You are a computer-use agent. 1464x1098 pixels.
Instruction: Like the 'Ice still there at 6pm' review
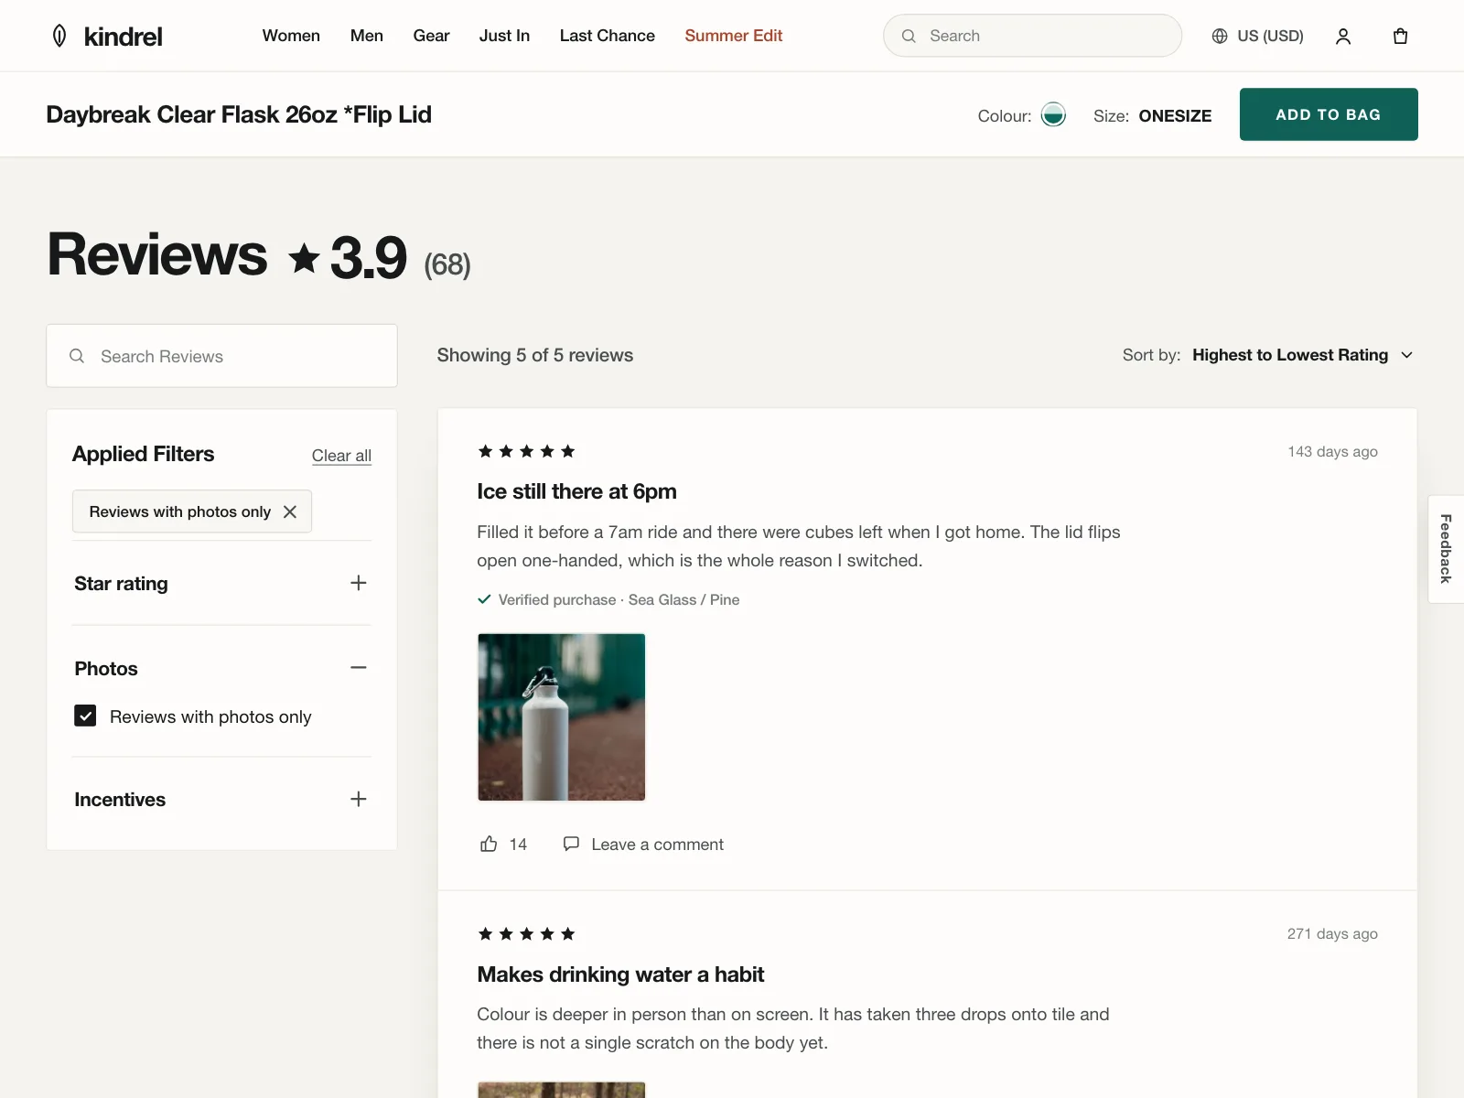click(489, 844)
